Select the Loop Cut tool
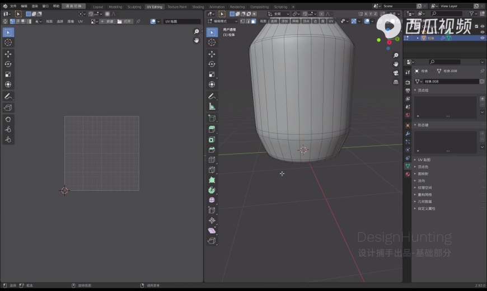Viewport: 487px width, 291px height. pyautogui.click(x=212, y=159)
